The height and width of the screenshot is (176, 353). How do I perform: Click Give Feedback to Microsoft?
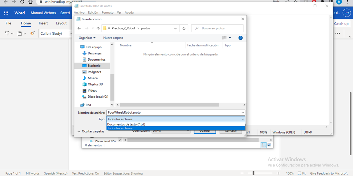[329, 173]
